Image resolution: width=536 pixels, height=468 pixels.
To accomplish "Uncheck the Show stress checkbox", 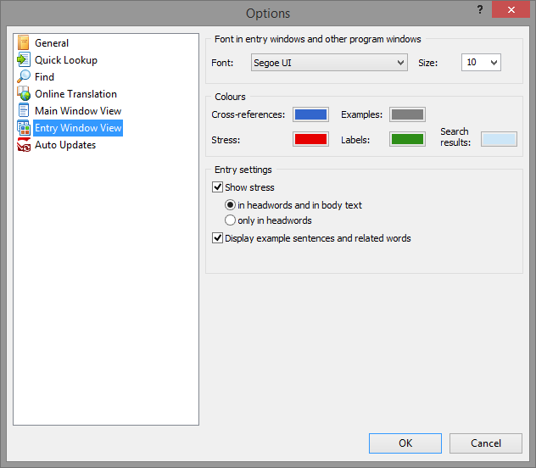I will click(x=218, y=187).
